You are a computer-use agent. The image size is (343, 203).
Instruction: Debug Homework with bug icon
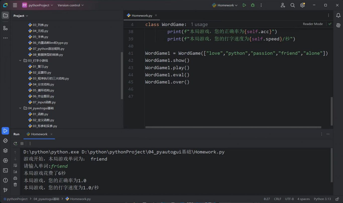253,5
